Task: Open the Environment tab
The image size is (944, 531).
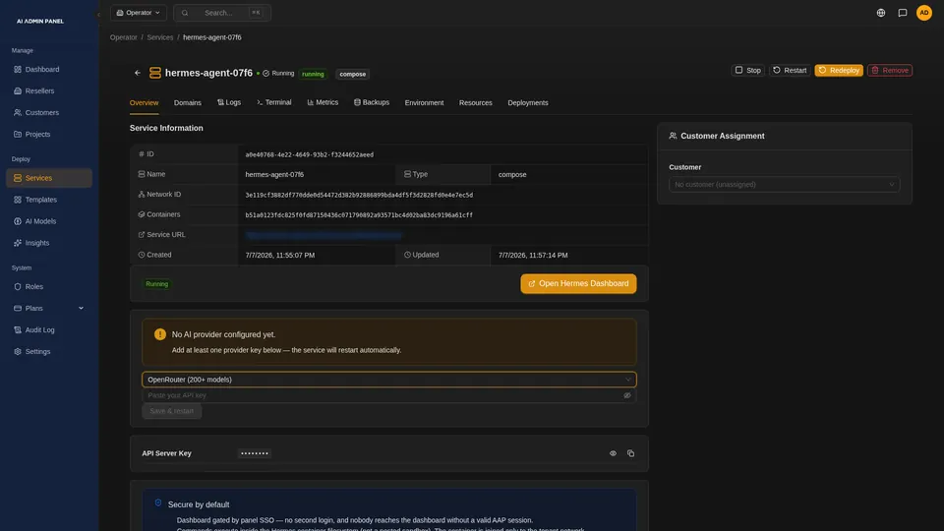Action: pyautogui.click(x=424, y=103)
